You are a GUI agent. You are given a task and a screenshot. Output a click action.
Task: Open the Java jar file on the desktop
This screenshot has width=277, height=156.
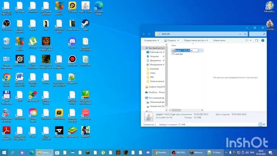click(x=85, y=7)
